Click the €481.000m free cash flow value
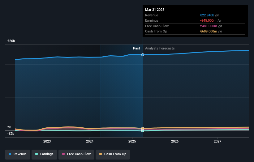 (x=209, y=26)
